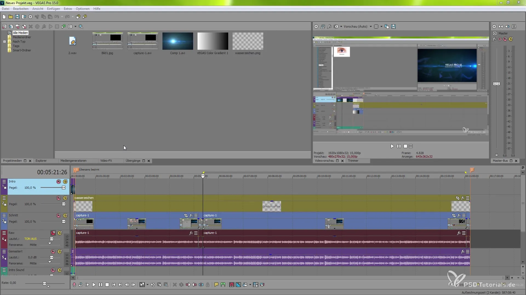
Task: Toggle Loop Playback in transport bar
Action: [x=81, y=285]
